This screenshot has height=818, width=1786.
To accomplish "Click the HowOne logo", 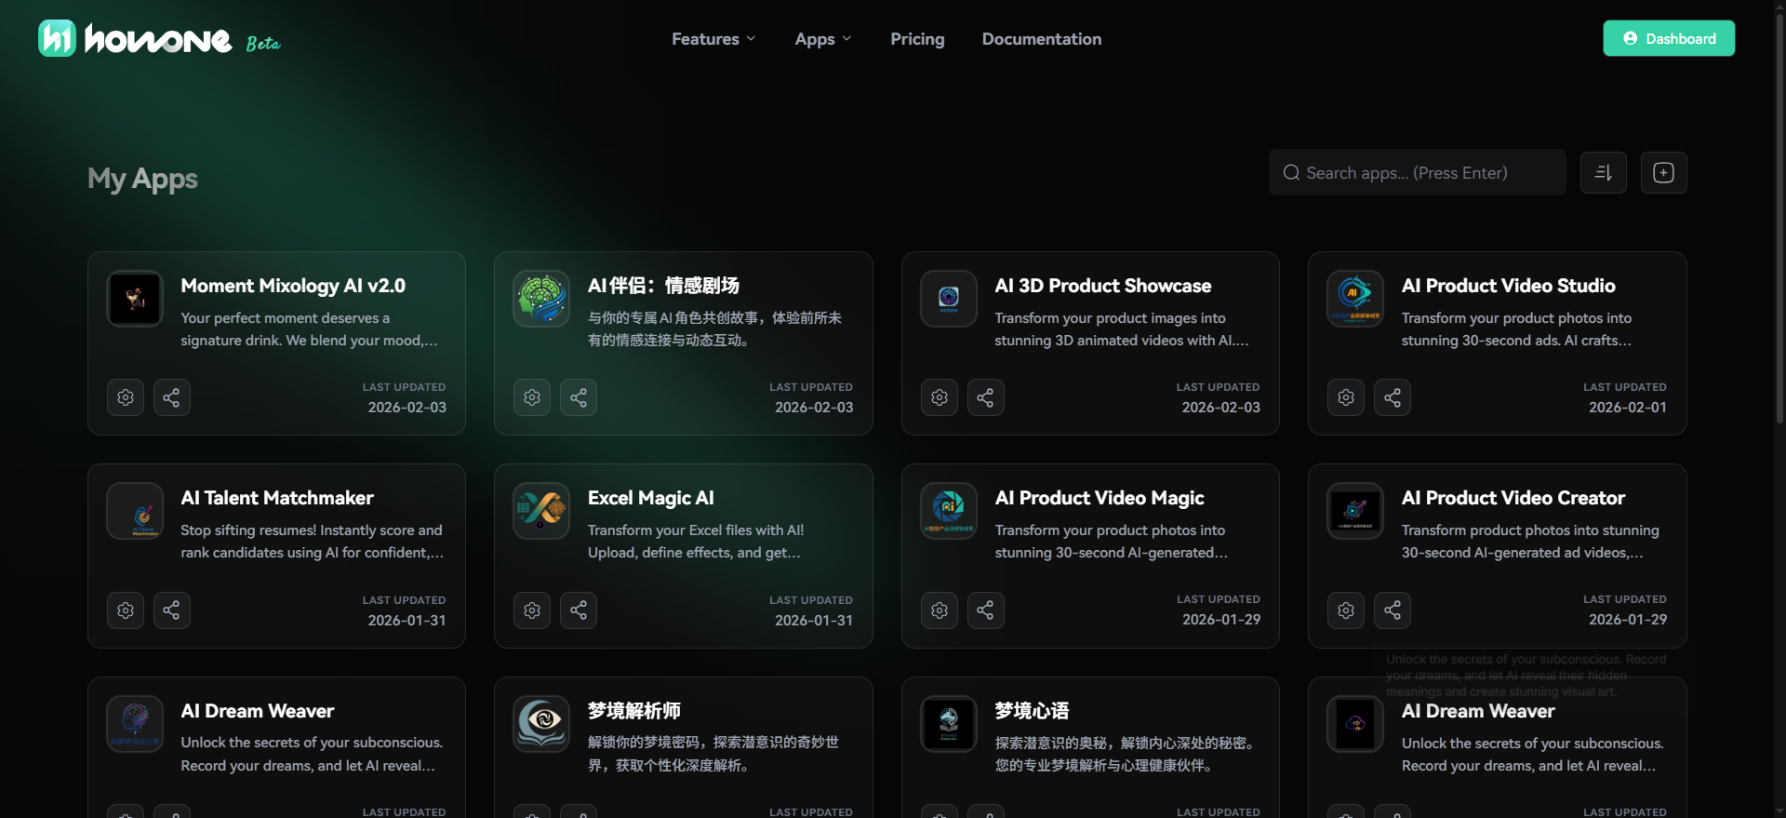I will tap(135, 38).
